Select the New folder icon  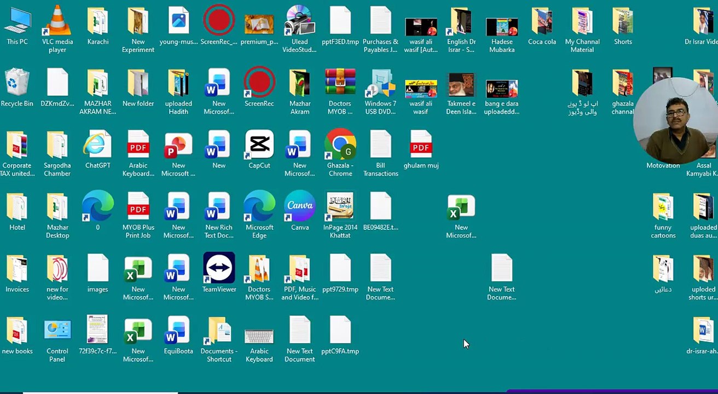(138, 88)
